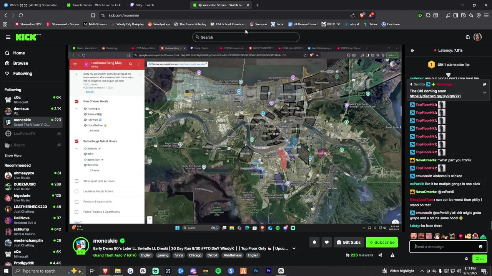Click the KICK logo
Image resolution: width=492 pixels, height=276 pixels.
point(28,37)
